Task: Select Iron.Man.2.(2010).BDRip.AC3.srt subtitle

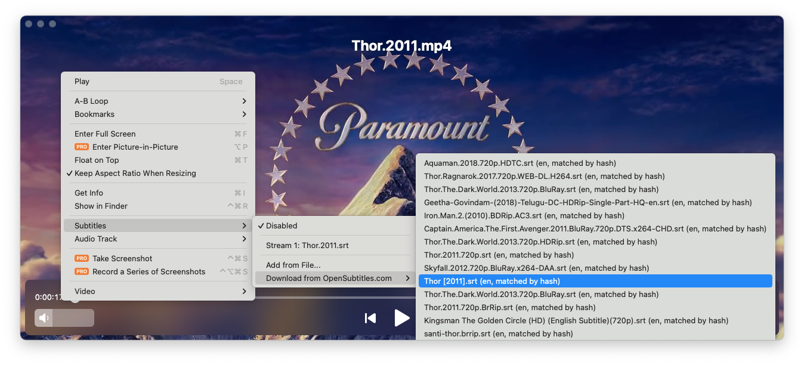Action: [595, 215]
